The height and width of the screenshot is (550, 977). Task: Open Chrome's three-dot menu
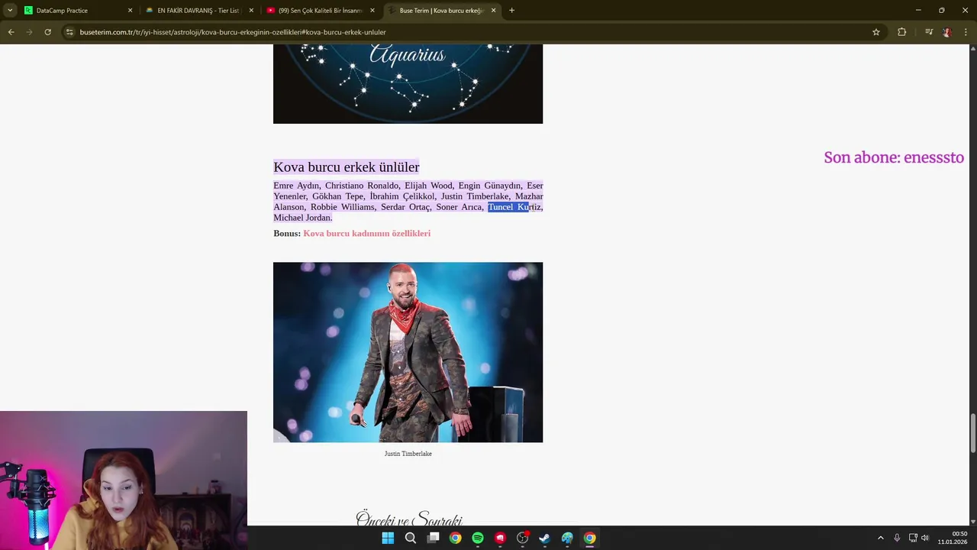click(x=966, y=32)
